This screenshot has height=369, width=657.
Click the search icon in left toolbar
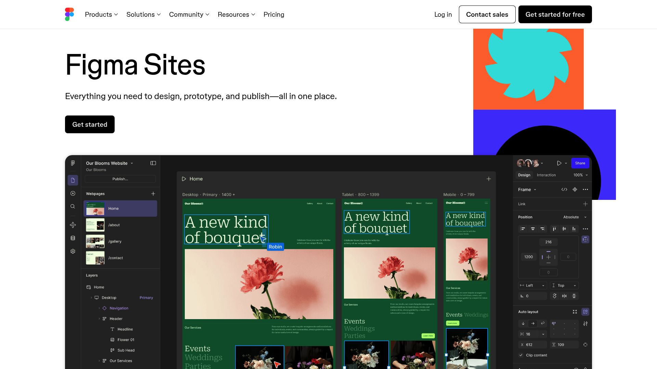pyautogui.click(x=73, y=206)
